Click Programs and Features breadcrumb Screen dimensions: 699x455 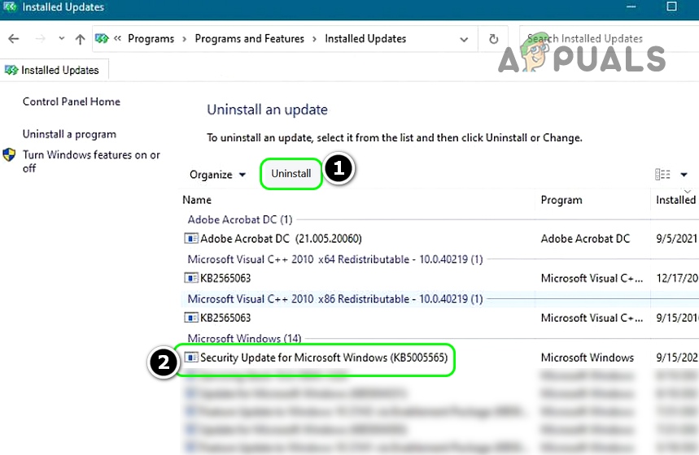(x=249, y=39)
